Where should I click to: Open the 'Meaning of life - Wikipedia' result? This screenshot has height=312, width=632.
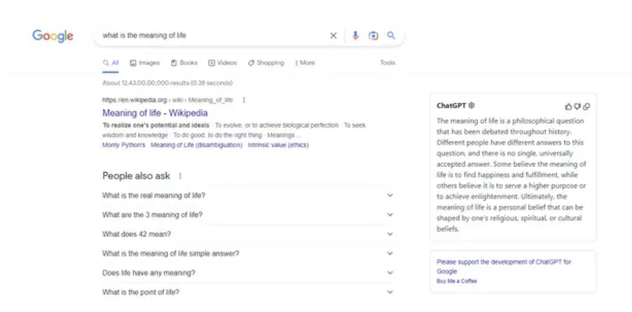point(155,113)
